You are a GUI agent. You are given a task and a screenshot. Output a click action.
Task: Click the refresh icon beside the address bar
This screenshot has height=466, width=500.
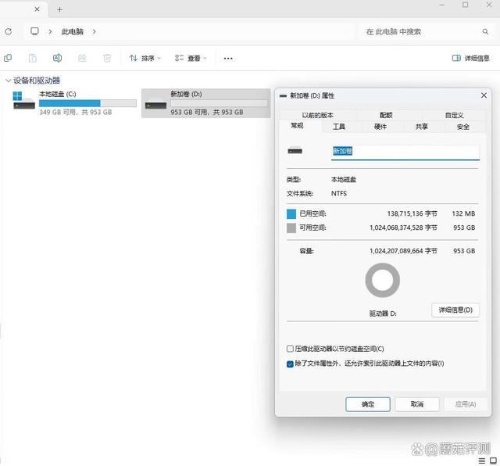coord(9,31)
